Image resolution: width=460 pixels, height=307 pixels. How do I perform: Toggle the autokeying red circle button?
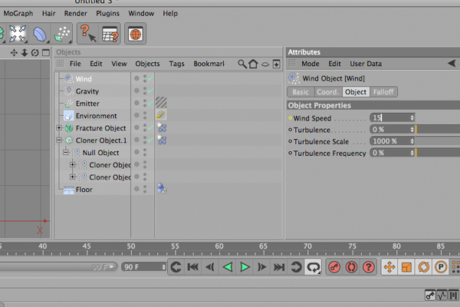[x=351, y=267]
